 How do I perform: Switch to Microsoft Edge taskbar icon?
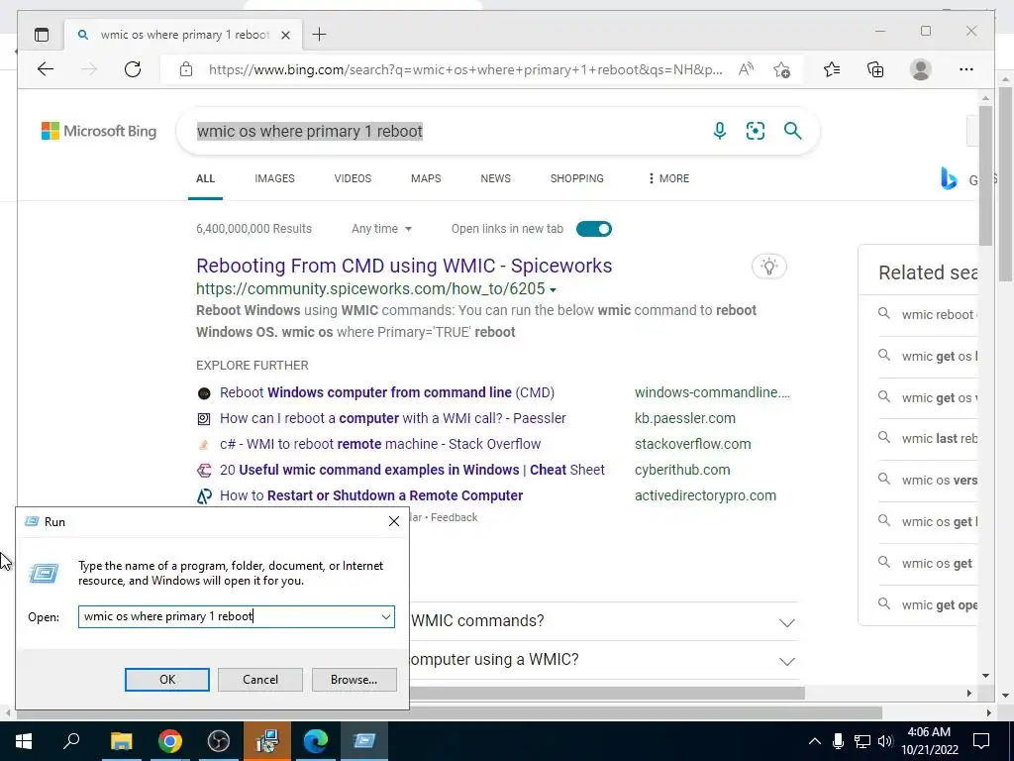(316, 741)
